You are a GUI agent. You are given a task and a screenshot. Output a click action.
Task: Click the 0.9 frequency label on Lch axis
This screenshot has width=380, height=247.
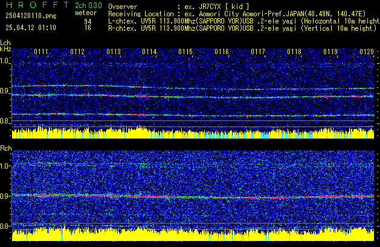(4, 91)
